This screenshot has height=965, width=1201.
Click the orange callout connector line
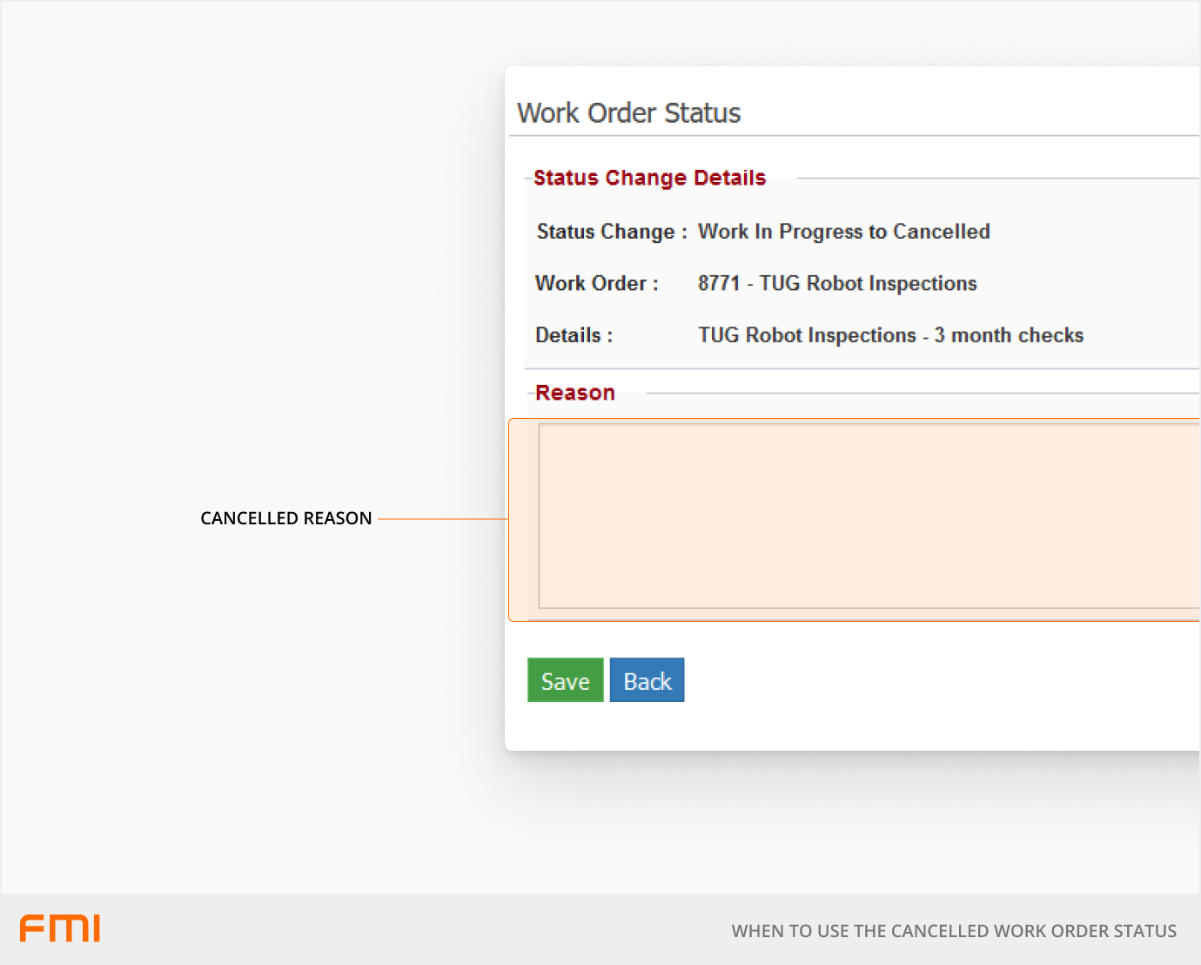coord(442,519)
